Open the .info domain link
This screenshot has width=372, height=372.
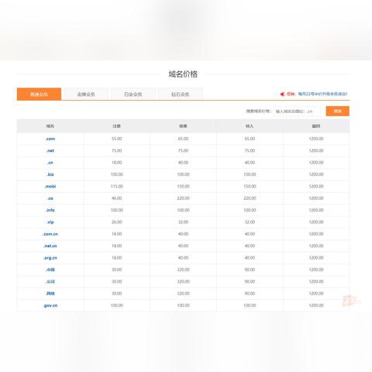50,210
